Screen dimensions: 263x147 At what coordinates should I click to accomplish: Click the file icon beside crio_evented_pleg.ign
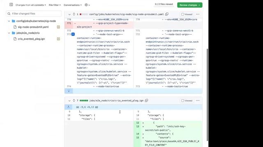coord(15,39)
